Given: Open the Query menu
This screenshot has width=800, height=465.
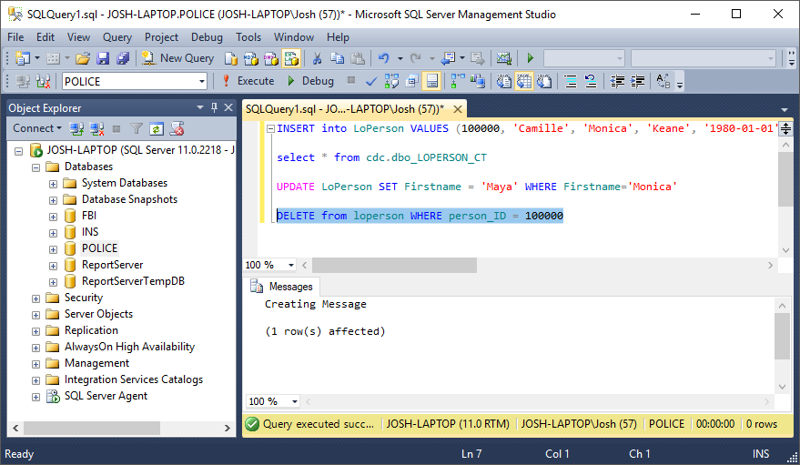Looking at the screenshot, I should [x=116, y=37].
